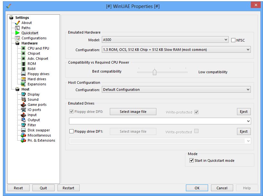Click the Quit button
This screenshot has height=196, width=263.
coord(43,188)
